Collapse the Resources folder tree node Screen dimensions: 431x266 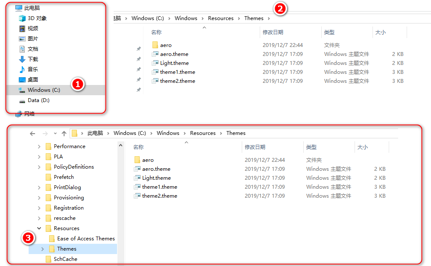39,228
